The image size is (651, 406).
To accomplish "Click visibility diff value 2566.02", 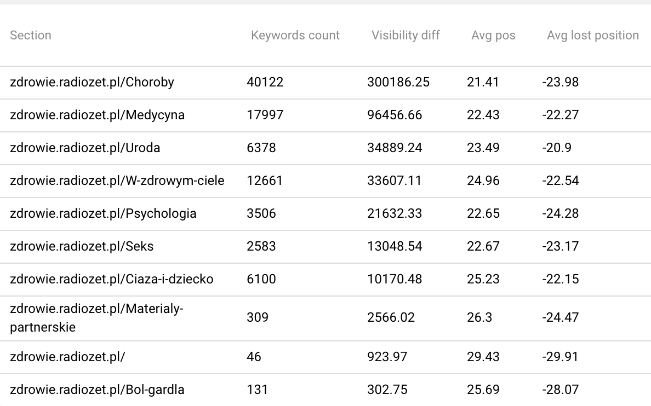I will click(391, 318).
